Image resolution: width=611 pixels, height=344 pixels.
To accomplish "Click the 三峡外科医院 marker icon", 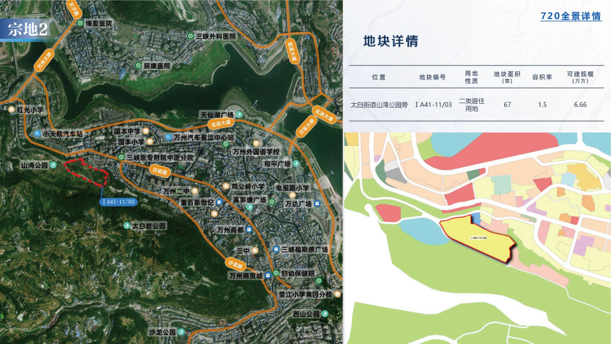I will pyautogui.click(x=190, y=36).
